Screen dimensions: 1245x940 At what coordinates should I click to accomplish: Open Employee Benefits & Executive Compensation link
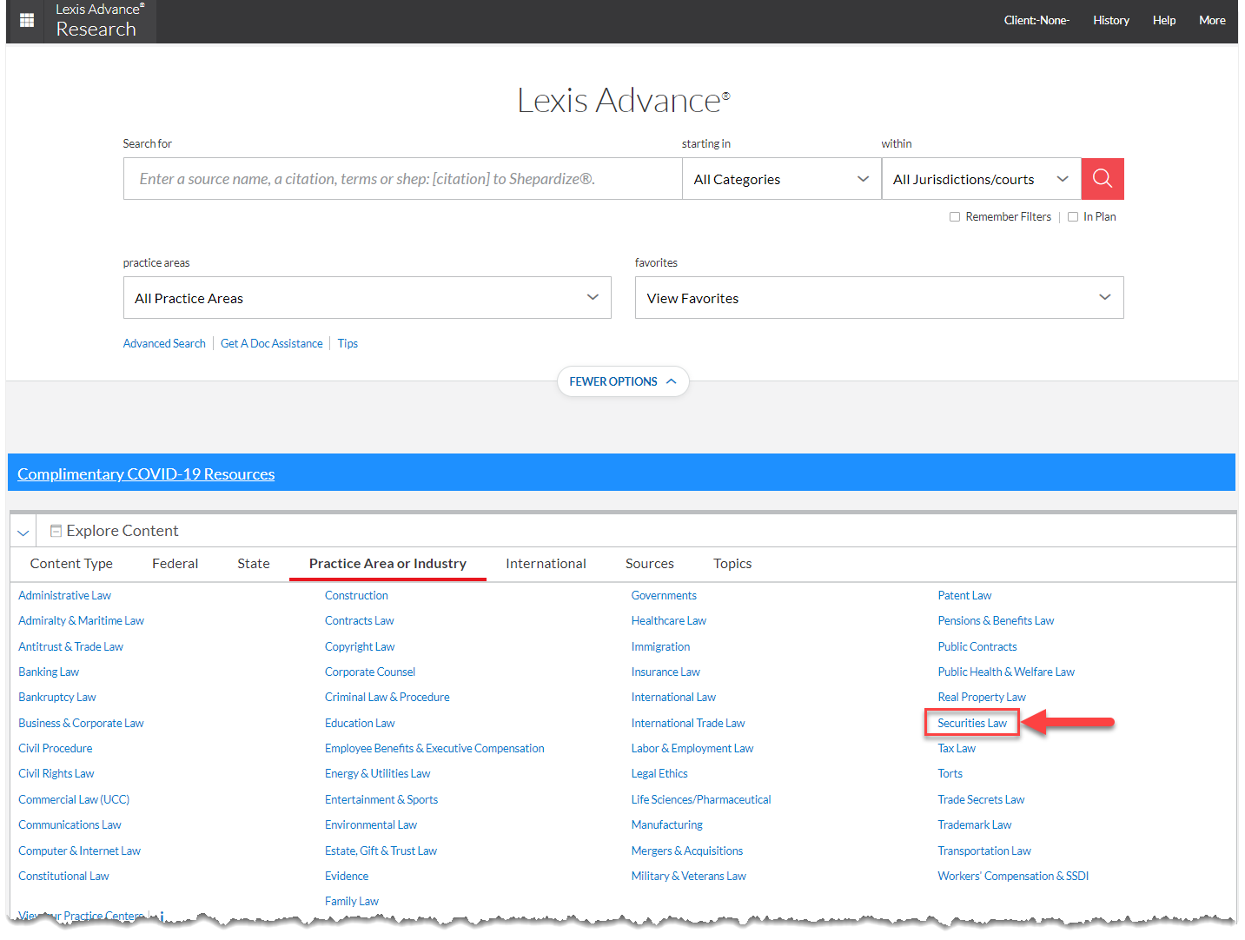[x=435, y=748]
